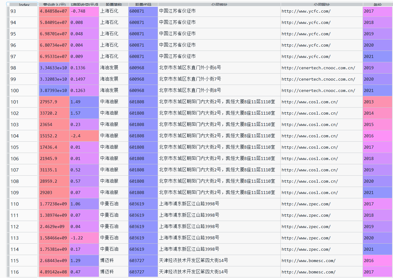Click stock code 603727 in row 116
Screen dimensions: 393x278
(x=143, y=272)
